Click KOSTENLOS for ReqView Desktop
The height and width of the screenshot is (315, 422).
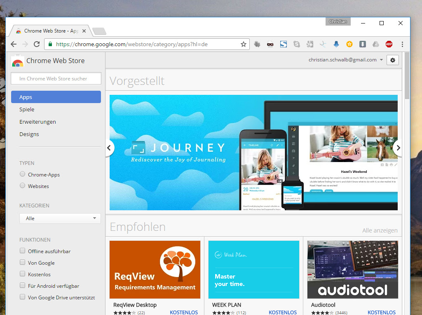pos(184,312)
